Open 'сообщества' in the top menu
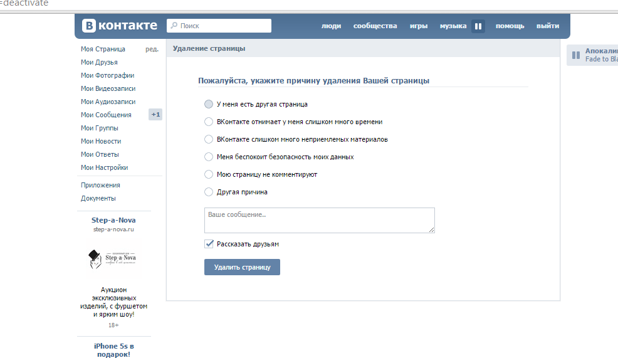 [375, 26]
